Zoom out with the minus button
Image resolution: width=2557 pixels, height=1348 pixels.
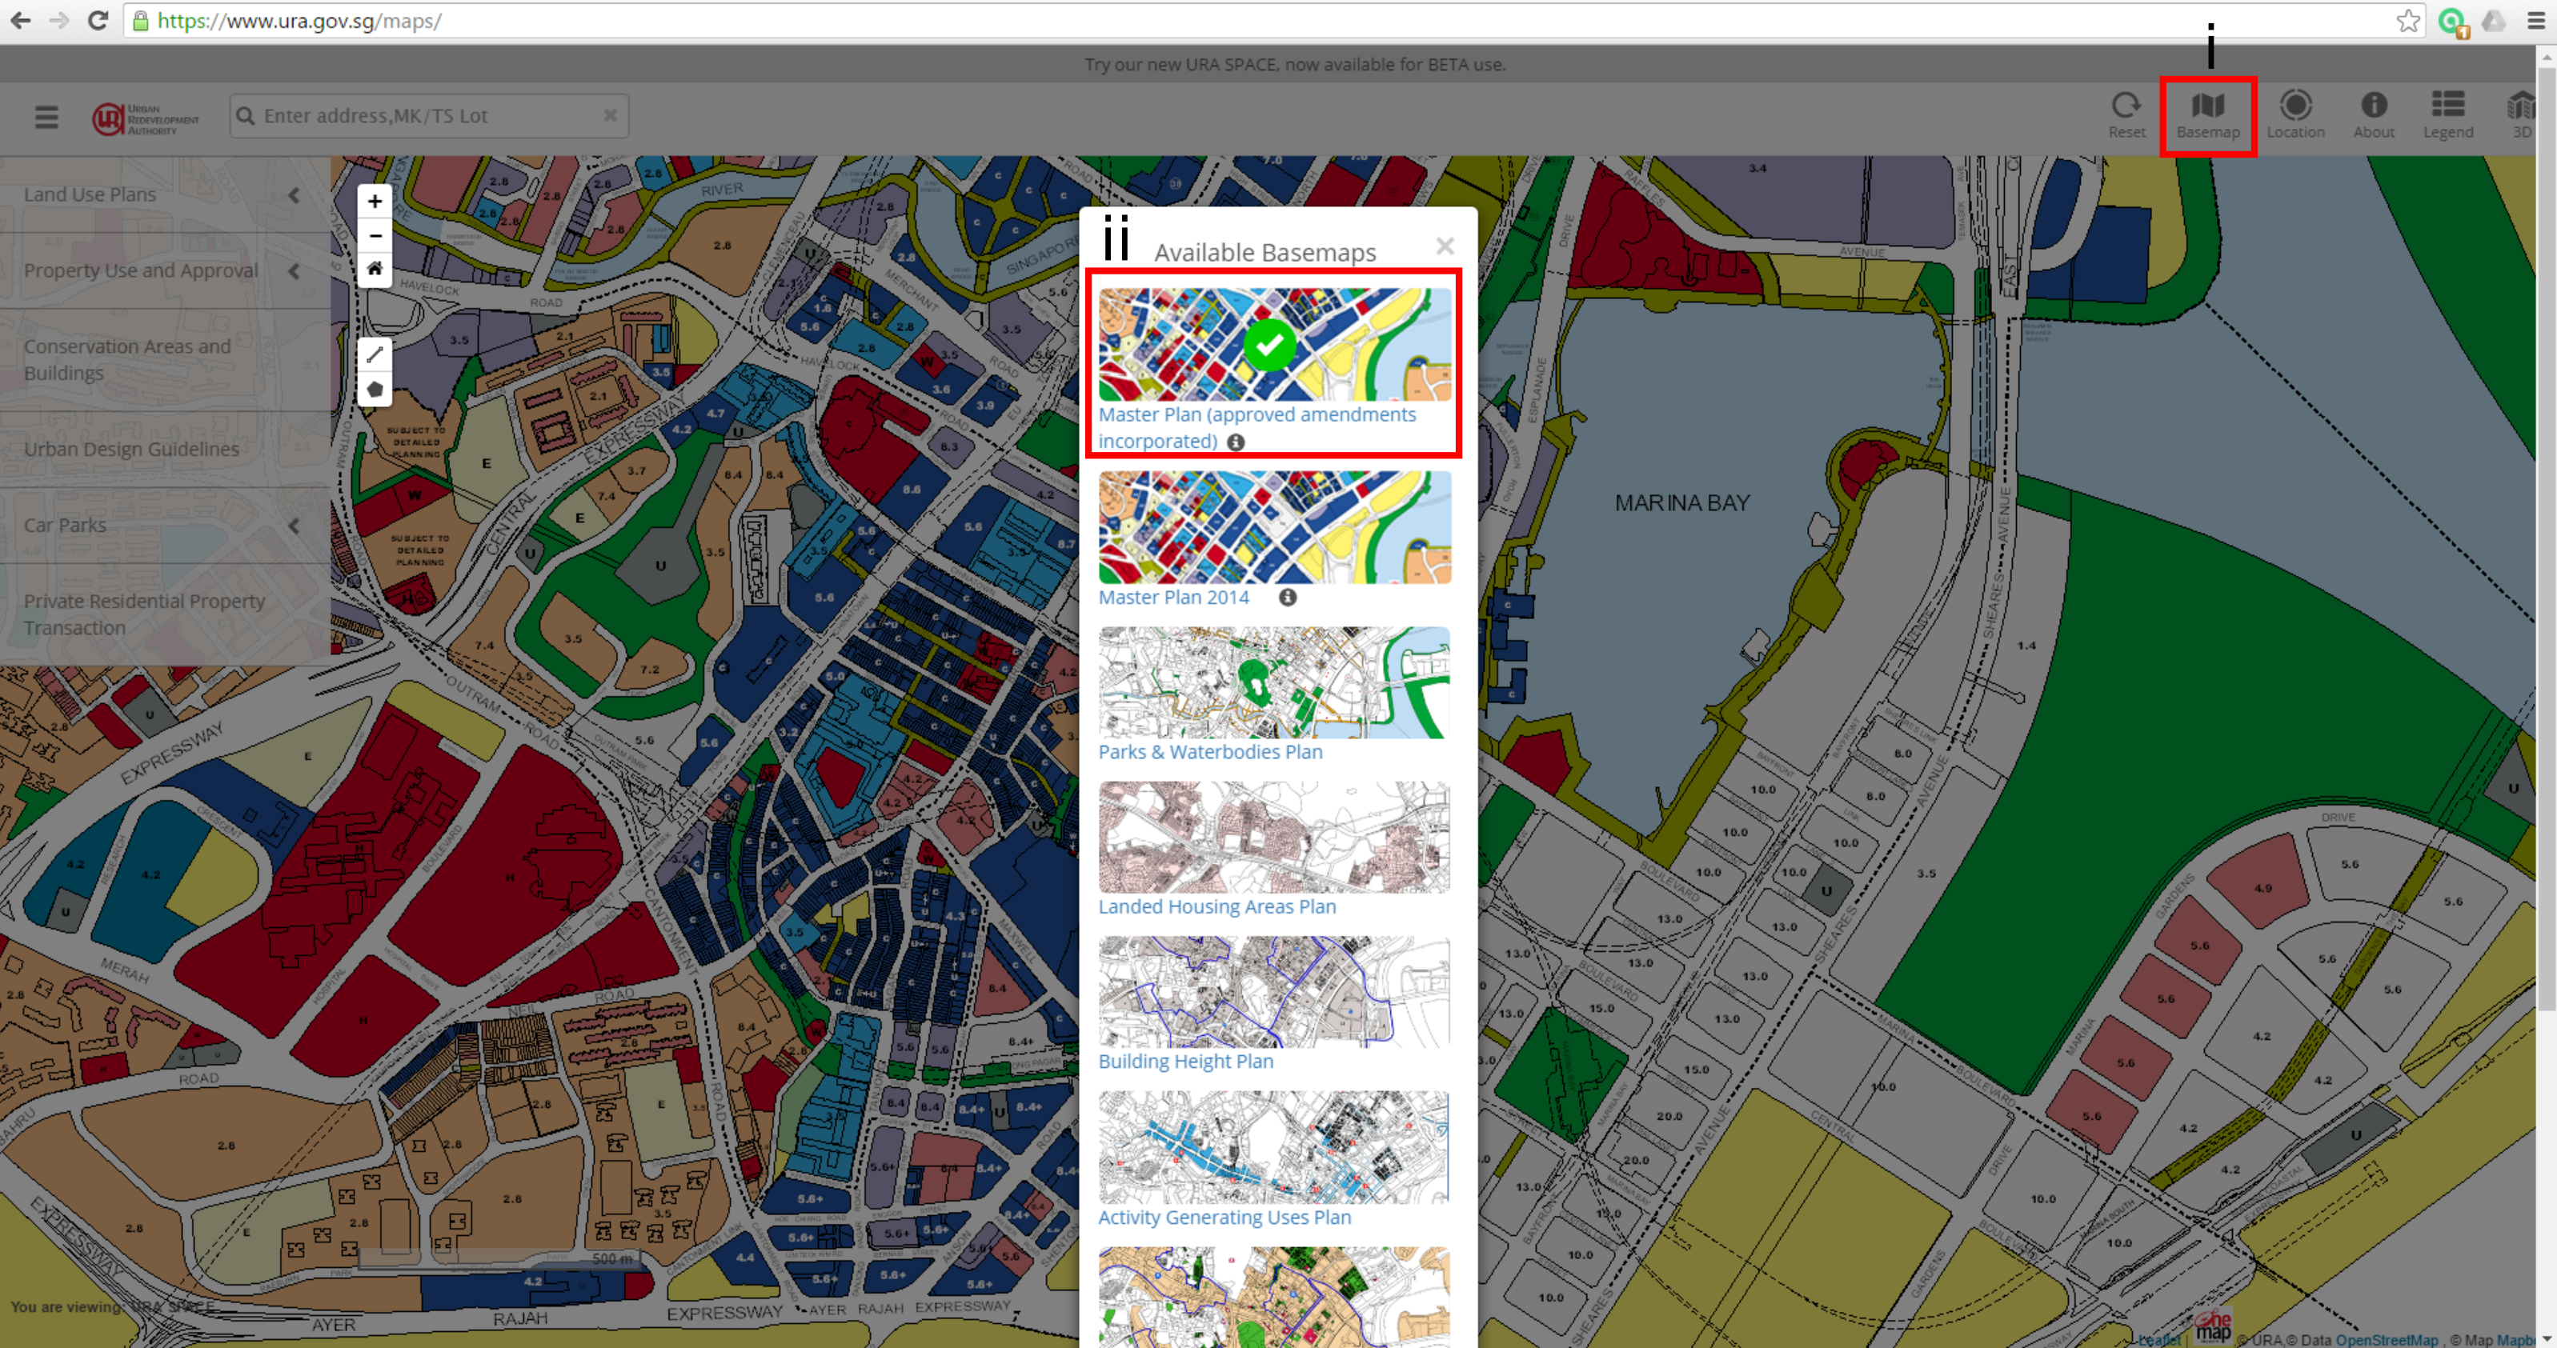[375, 235]
